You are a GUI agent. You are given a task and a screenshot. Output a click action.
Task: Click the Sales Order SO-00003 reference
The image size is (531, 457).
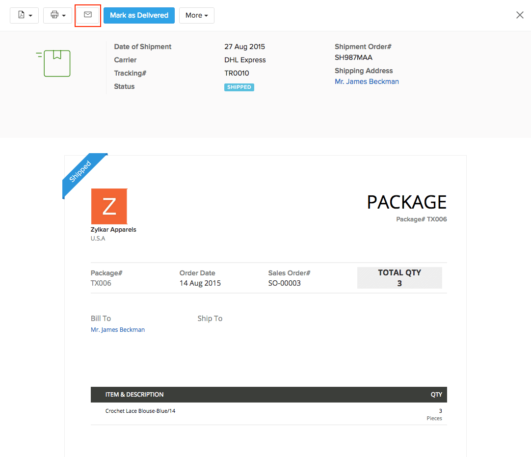click(x=285, y=283)
